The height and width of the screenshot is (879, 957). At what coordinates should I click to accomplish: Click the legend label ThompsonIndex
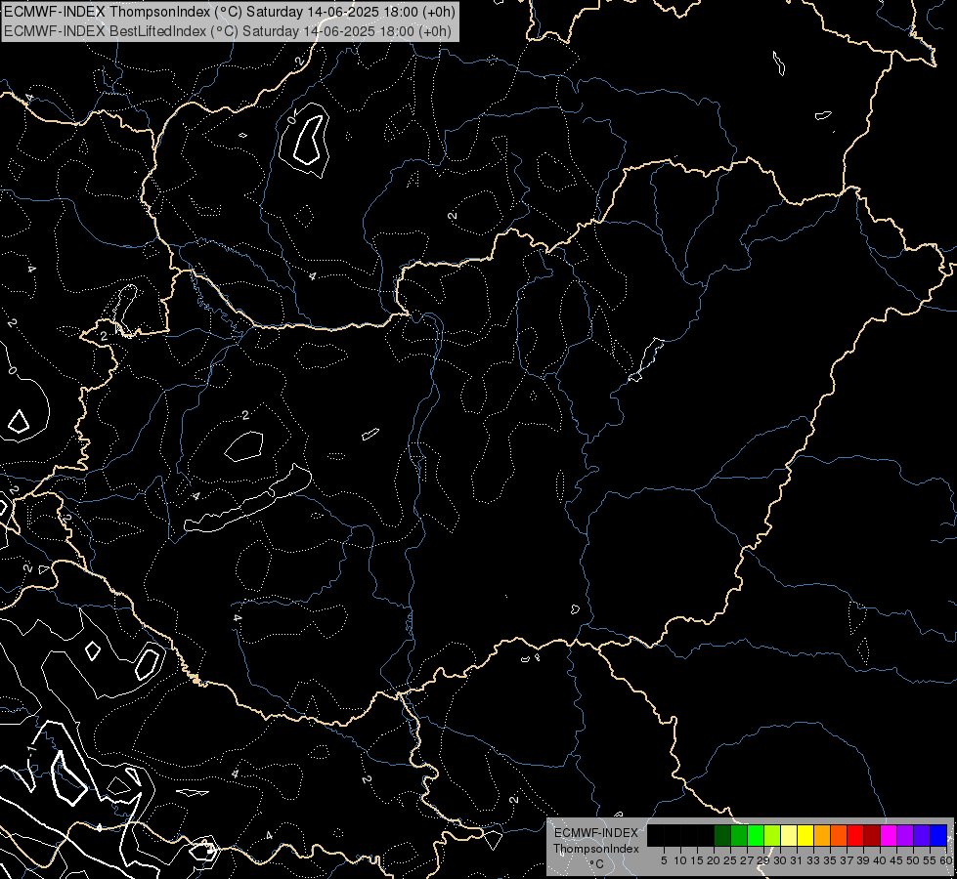596,849
